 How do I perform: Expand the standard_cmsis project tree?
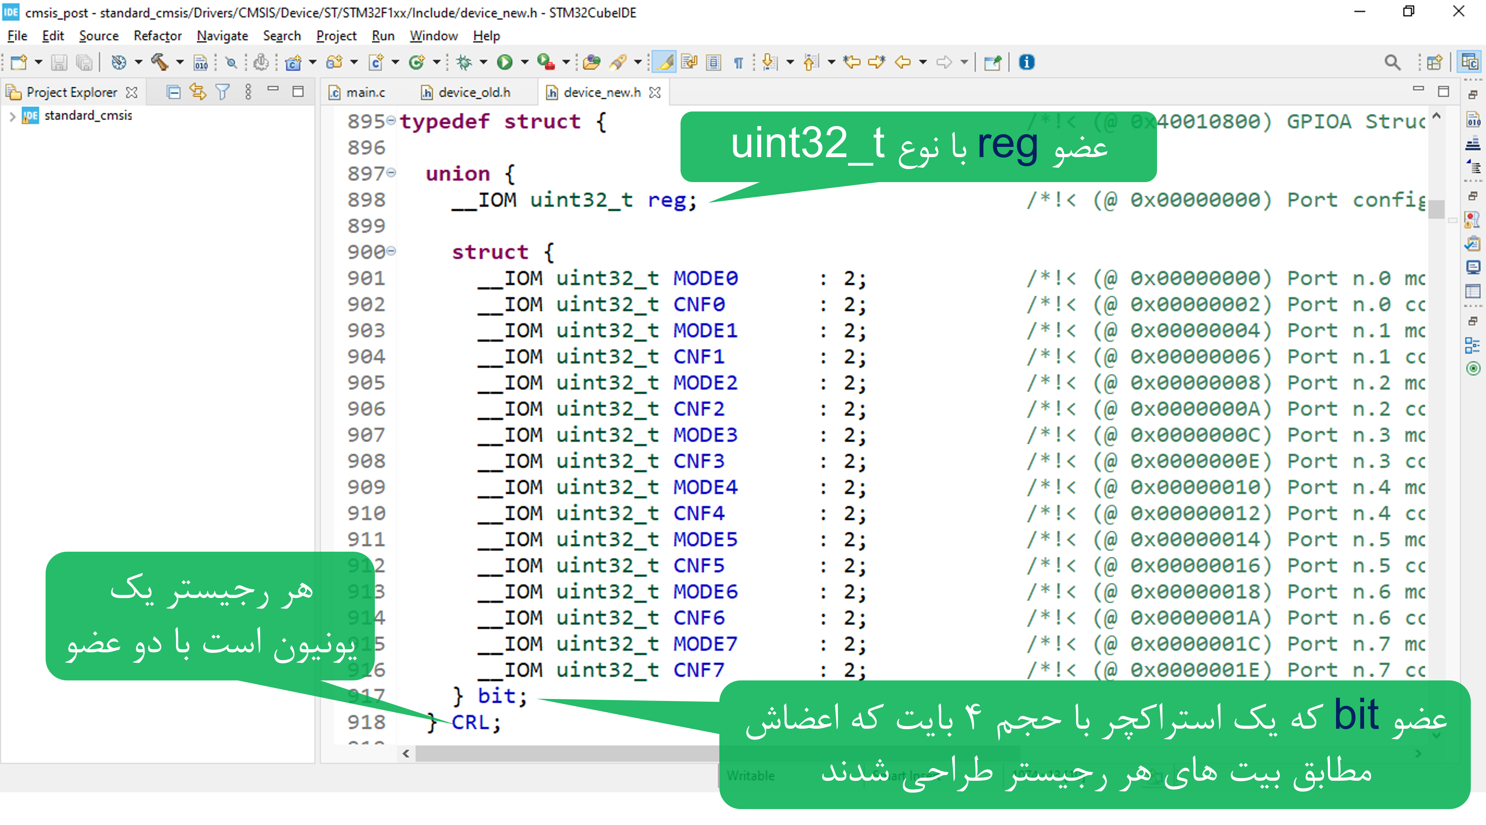tap(12, 117)
